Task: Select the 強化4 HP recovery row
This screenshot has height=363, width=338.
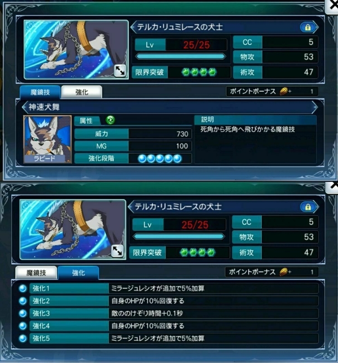Action: (x=174, y=326)
